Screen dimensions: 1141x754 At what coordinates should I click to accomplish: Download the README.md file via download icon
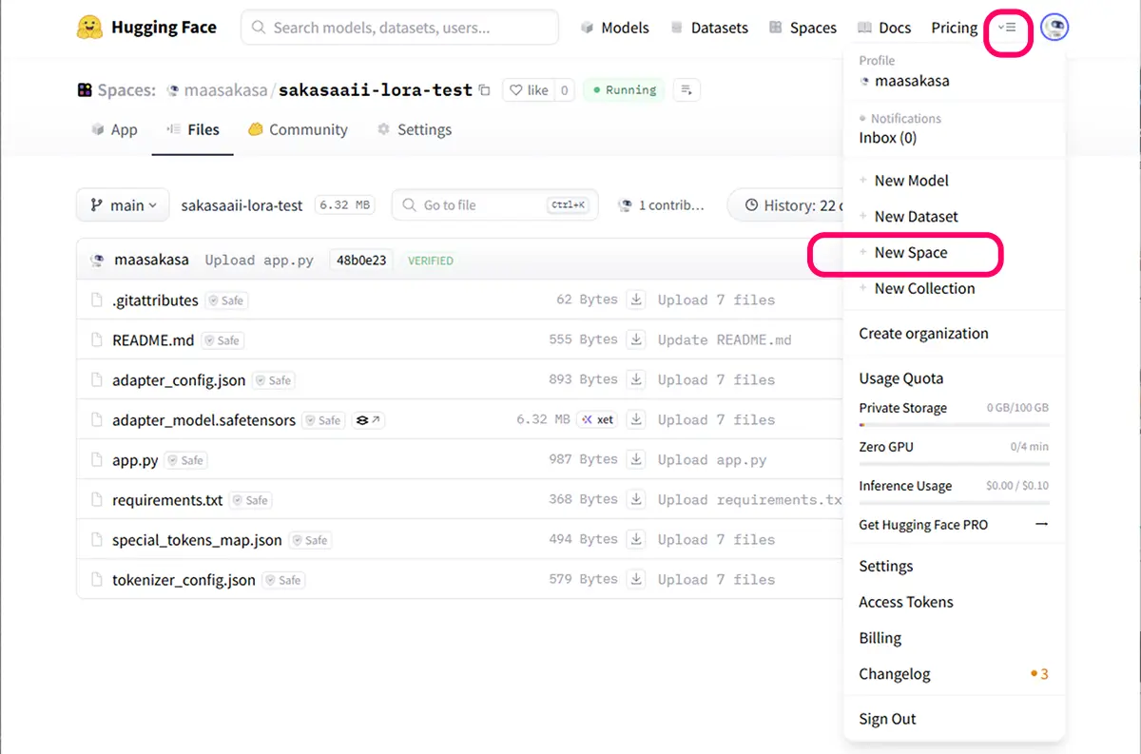pyautogui.click(x=636, y=339)
